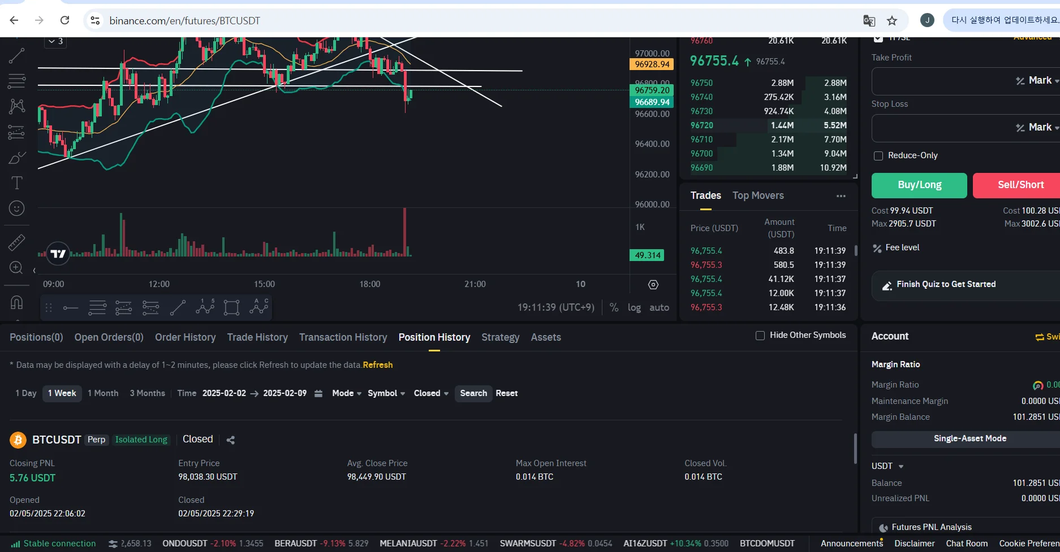Click the green Buy/Long button
The height and width of the screenshot is (552, 1060).
919,185
